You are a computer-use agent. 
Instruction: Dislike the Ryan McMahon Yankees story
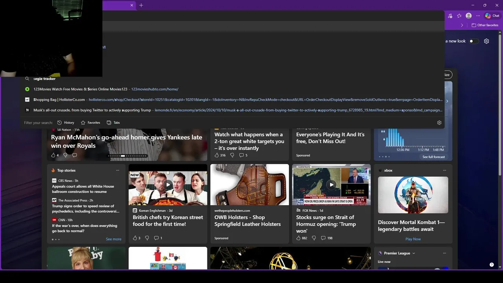65,155
